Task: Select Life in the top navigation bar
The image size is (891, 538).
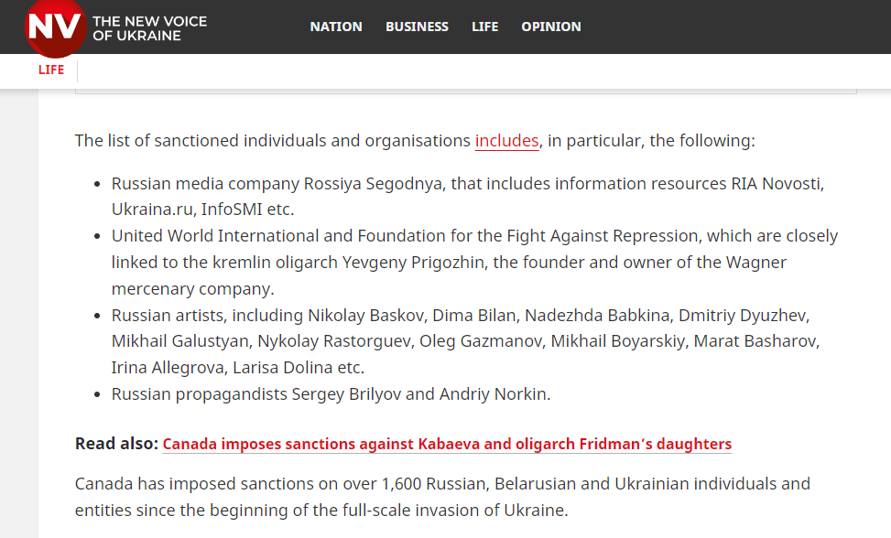Action: pos(485,27)
